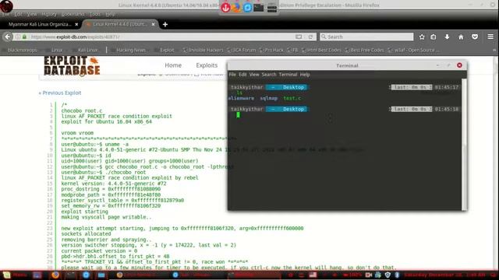Screen dimensions: 499x280
Task: Click blue circular app icon in bottom taskbar
Action: (x=86, y=275)
